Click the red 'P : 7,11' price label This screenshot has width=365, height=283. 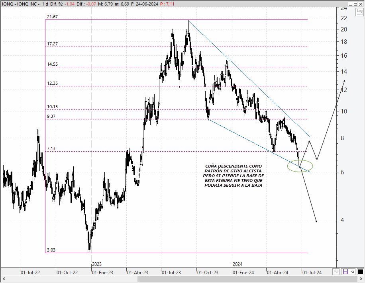pos(167,4)
